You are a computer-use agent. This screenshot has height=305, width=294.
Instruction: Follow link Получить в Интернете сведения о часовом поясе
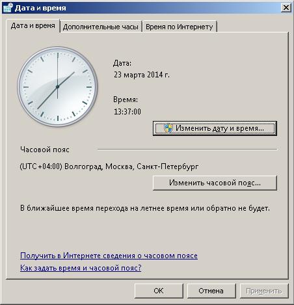(109, 256)
